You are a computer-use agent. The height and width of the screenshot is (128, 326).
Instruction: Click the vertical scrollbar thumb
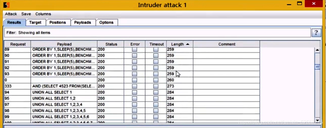point(317,67)
